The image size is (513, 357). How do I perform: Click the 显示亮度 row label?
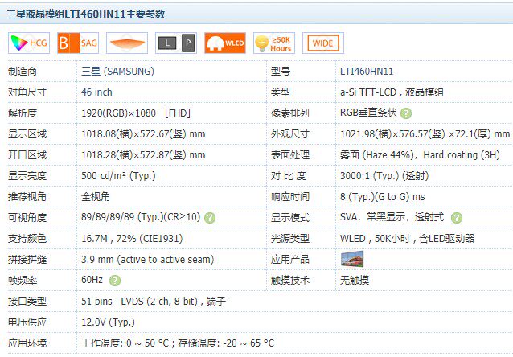click(x=27, y=176)
